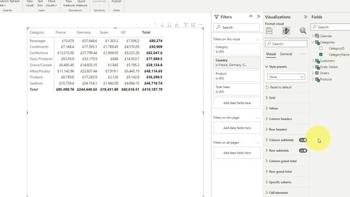Show or hide filters pane eye icon
Image resolution: width=350 pixels, height=197 pixels.
pyautogui.click(x=251, y=16)
